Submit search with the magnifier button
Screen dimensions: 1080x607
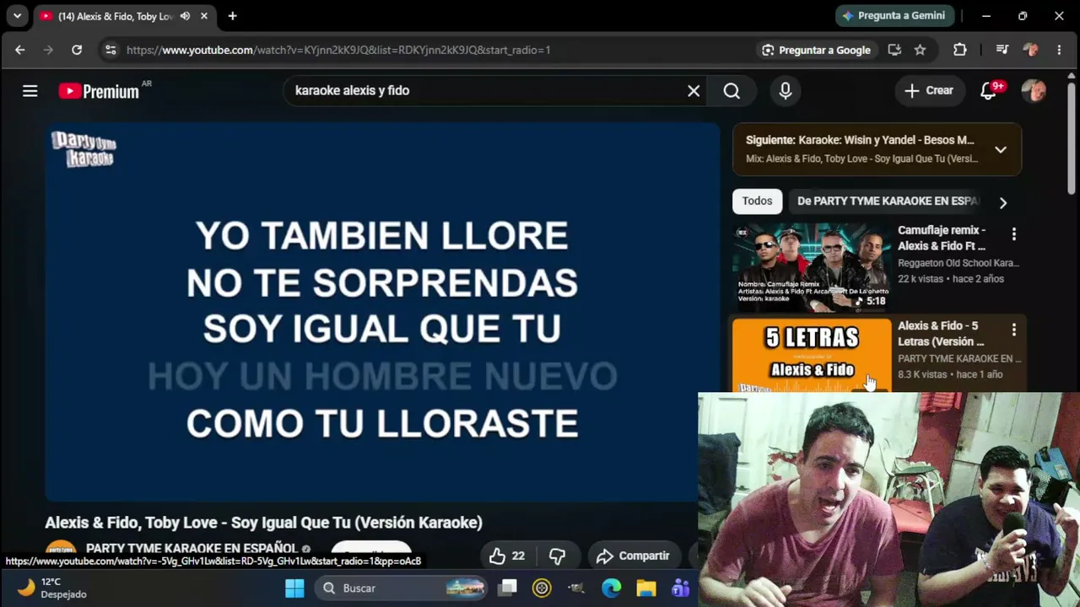732,91
